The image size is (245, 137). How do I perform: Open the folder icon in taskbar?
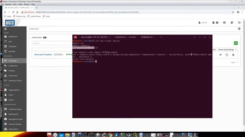pyautogui.click(x=67, y=135)
